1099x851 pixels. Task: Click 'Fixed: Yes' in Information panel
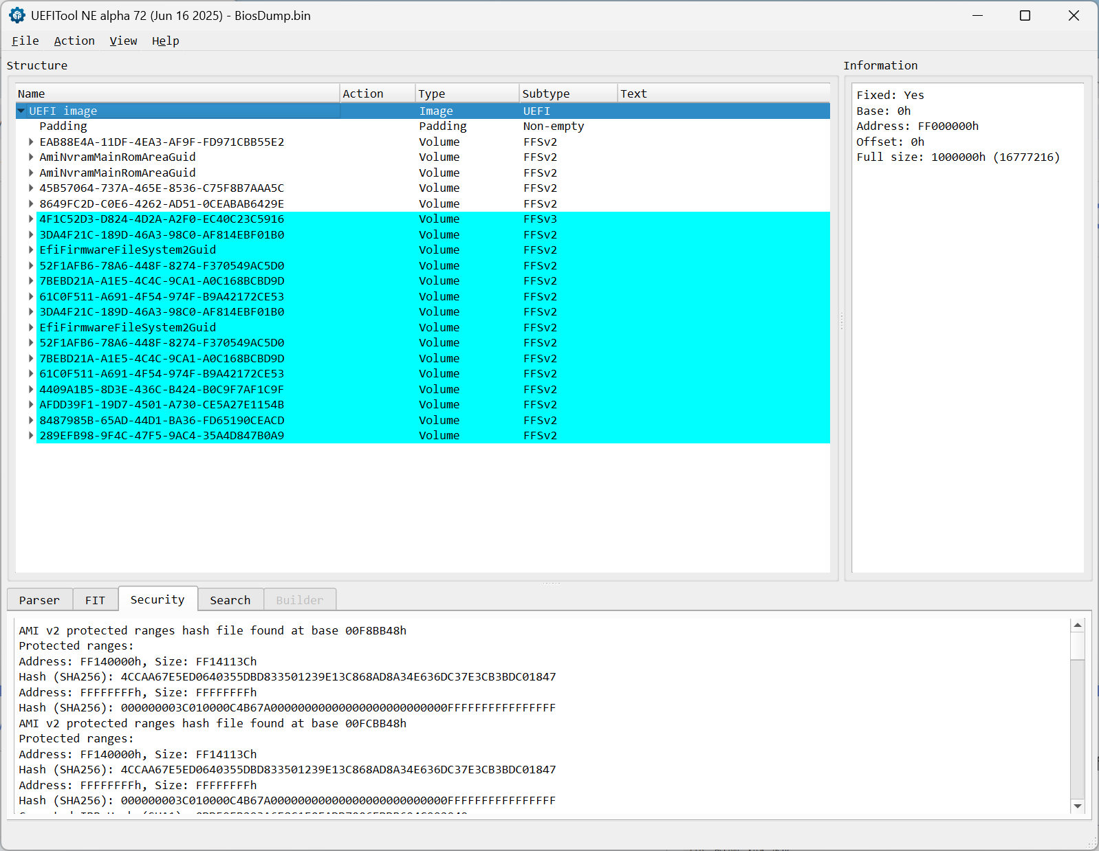(890, 95)
